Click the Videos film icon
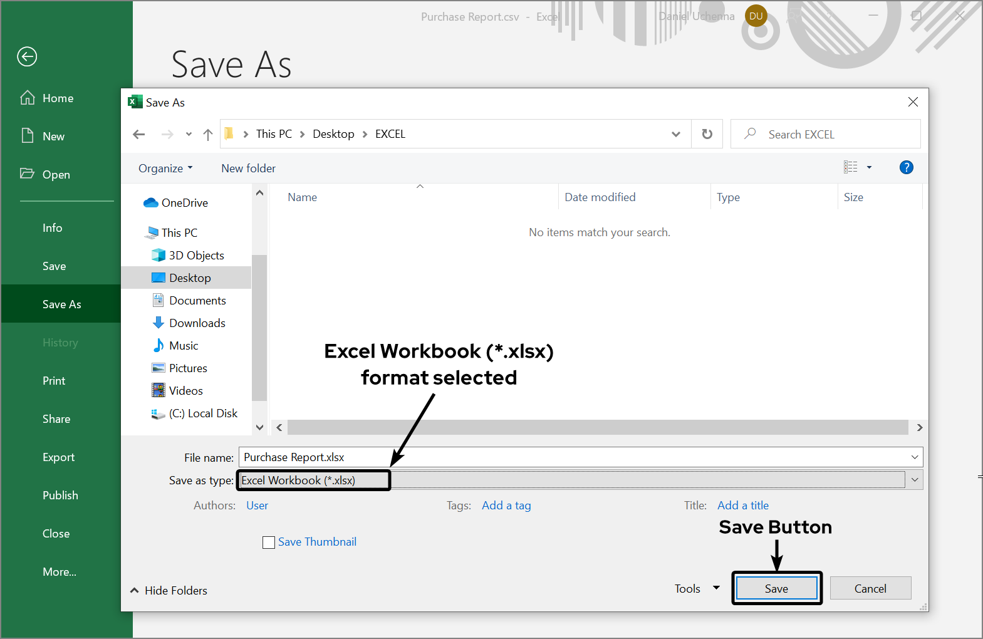The width and height of the screenshot is (983, 639). pyautogui.click(x=159, y=390)
